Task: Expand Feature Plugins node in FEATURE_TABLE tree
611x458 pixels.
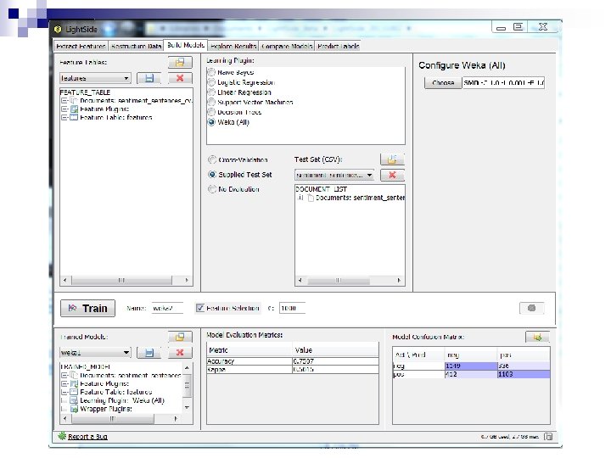Action: click(x=64, y=109)
